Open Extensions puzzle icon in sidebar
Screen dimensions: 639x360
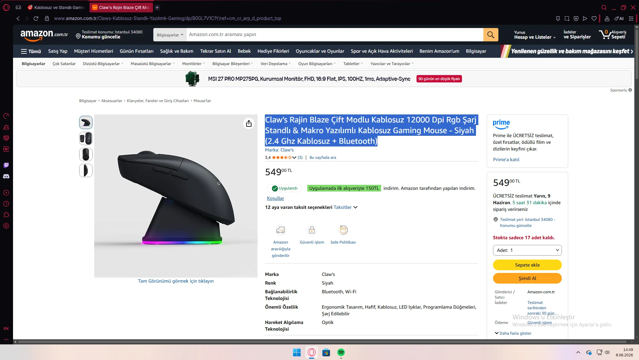(x=6, y=215)
